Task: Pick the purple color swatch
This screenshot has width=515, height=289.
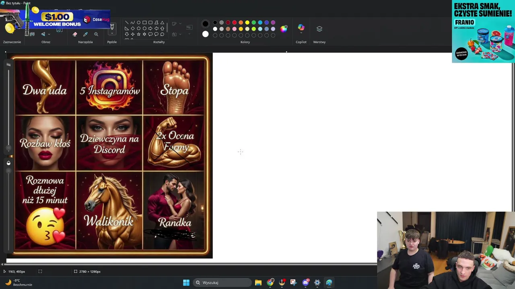Action: click(x=273, y=22)
